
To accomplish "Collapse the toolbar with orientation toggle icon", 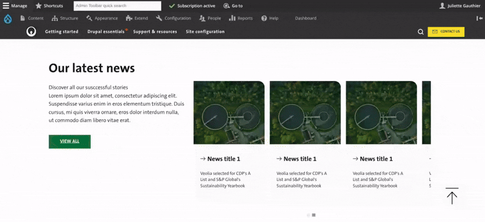I will point(479,18).
